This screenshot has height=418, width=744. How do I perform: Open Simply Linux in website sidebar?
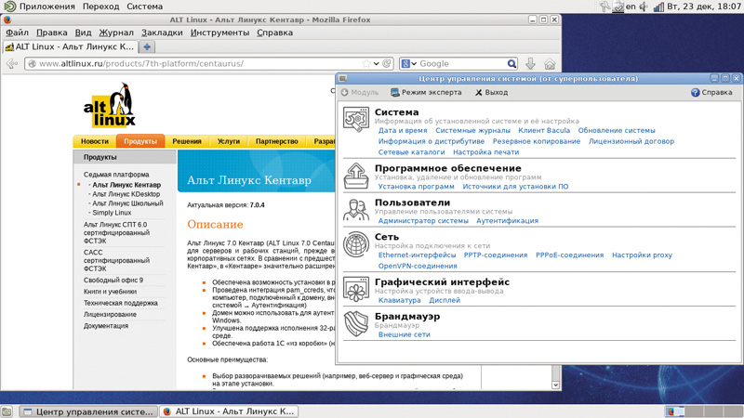[112, 213]
